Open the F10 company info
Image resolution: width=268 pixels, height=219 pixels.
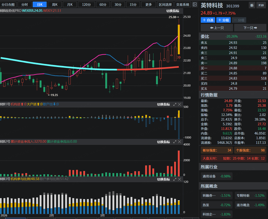tap(261, 6)
